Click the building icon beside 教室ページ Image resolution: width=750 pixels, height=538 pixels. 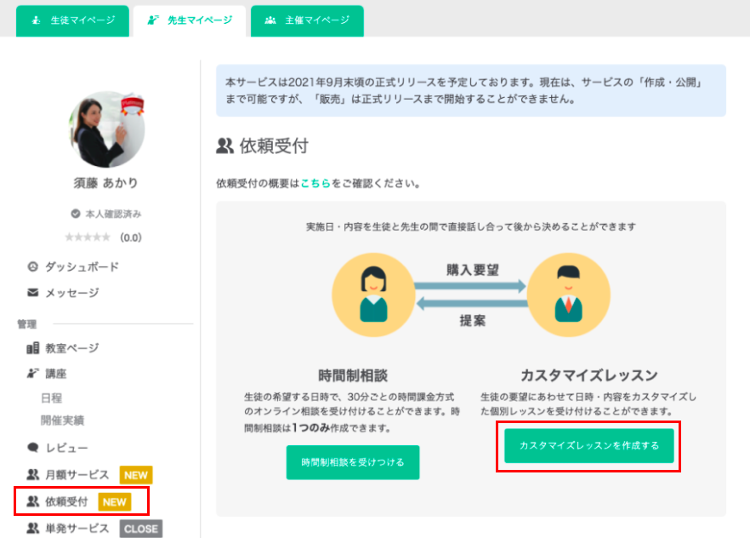coord(32,348)
